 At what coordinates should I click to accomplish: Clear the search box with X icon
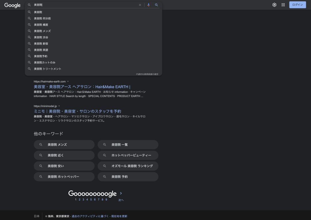pos(140,5)
